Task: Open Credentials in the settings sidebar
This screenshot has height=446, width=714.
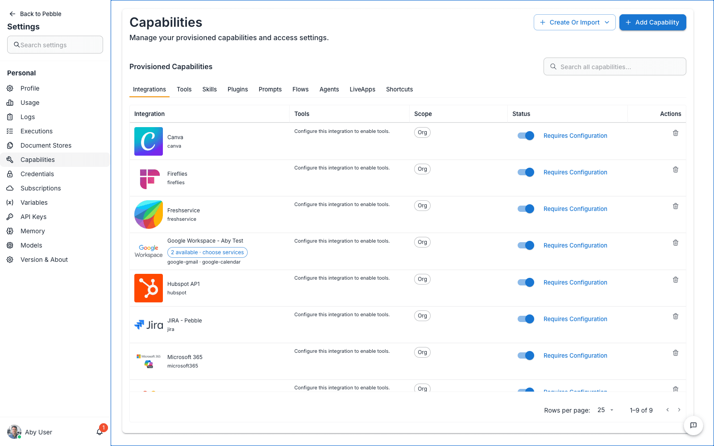Action: click(x=55, y=174)
